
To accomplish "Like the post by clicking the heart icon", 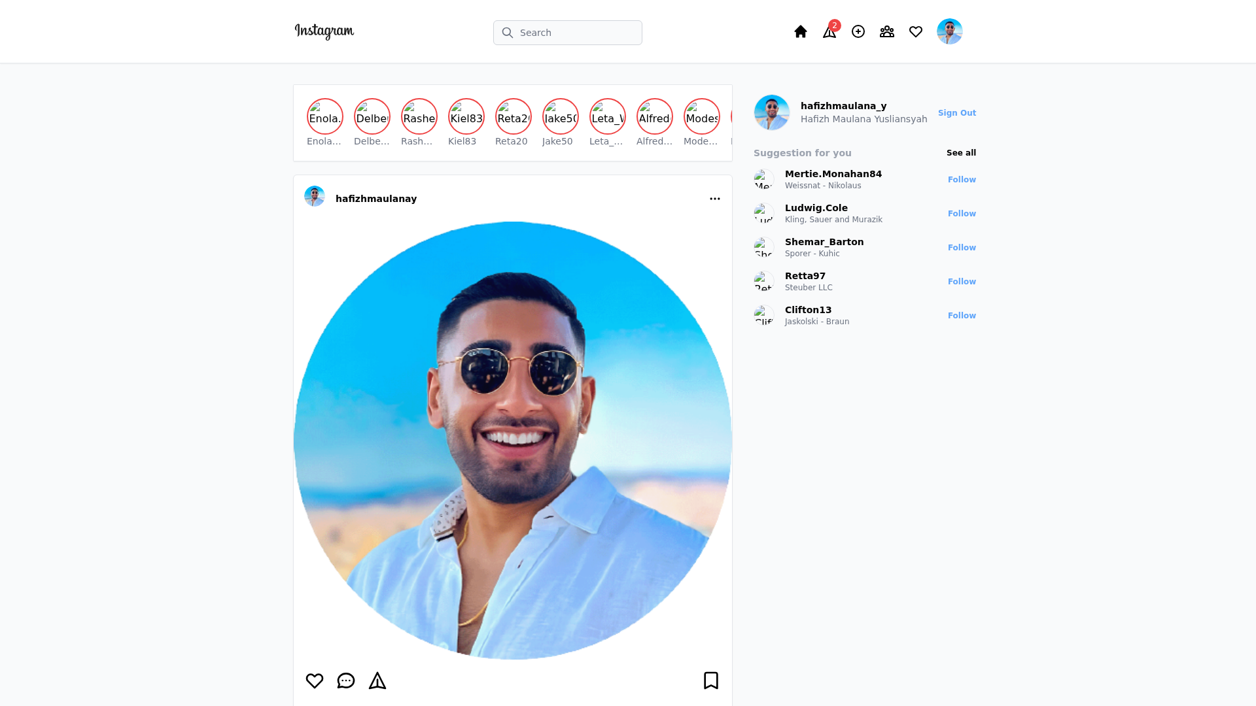I will click(315, 681).
